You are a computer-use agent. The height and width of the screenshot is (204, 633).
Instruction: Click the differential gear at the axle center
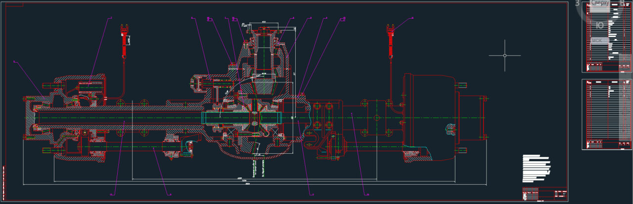click(254, 118)
